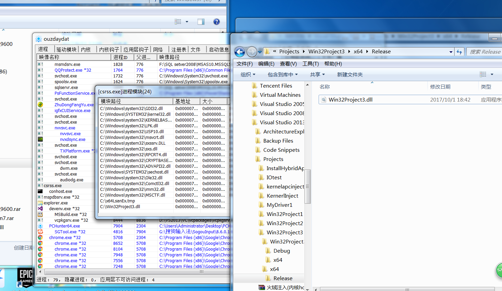Click the Code Snippets folder icon
Screen dimensions: 502x291
(258, 150)
